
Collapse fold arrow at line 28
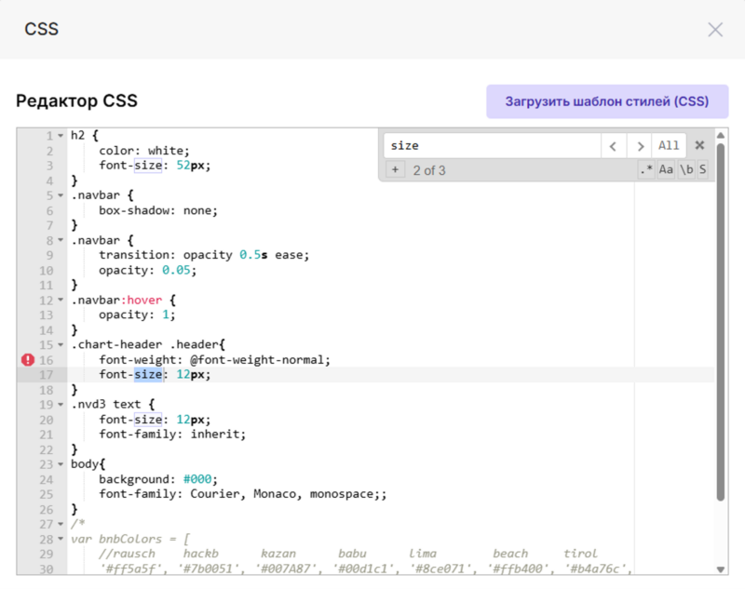click(61, 539)
